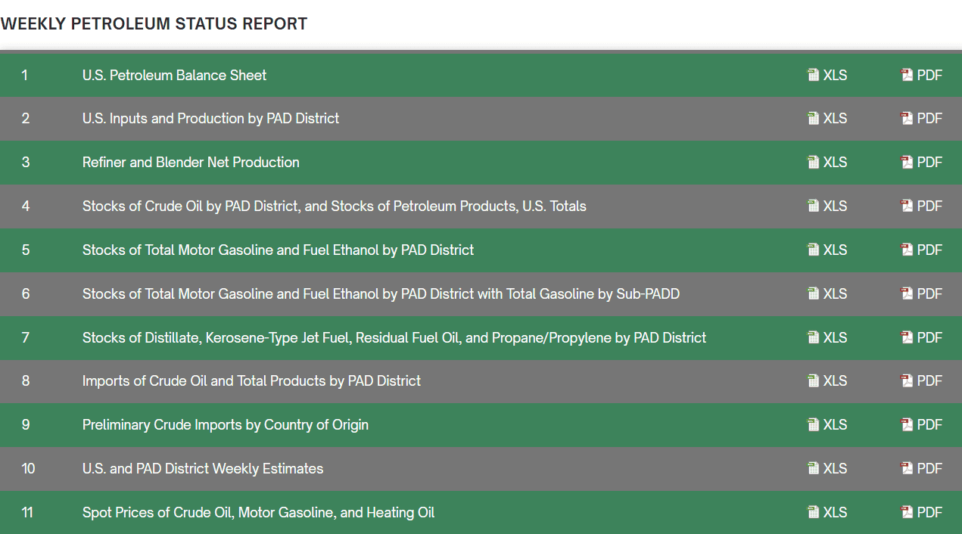Click XLS icon for Refiner and Blender Net Production
962x534 pixels.
coord(814,163)
